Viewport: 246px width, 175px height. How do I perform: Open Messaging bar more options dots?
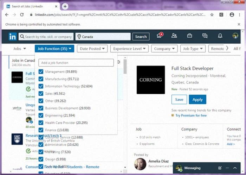(x=227, y=168)
